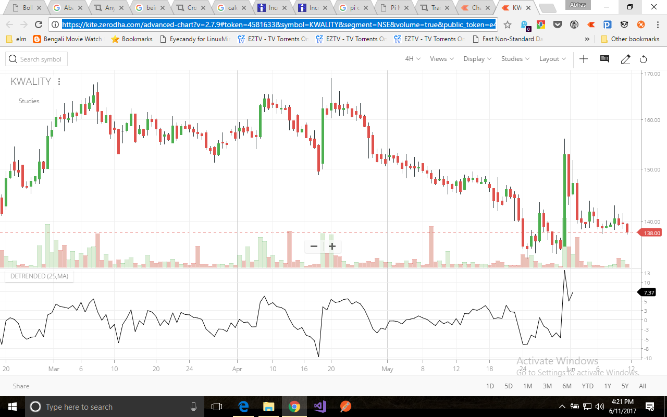Set the chart range to 3M
The height and width of the screenshot is (417, 667).
pos(547,386)
